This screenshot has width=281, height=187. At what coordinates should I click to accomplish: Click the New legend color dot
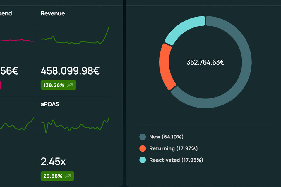(x=143, y=137)
